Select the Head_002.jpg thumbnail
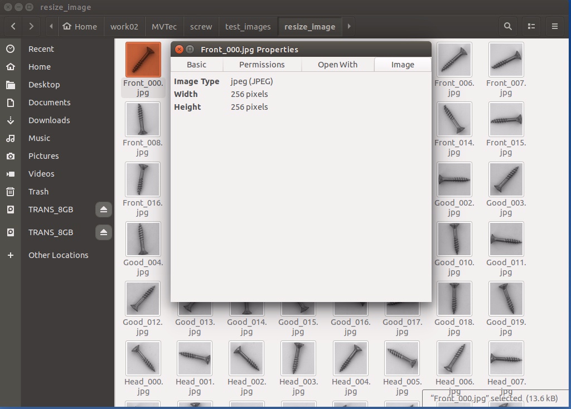The width and height of the screenshot is (571, 409). [246, 358]
